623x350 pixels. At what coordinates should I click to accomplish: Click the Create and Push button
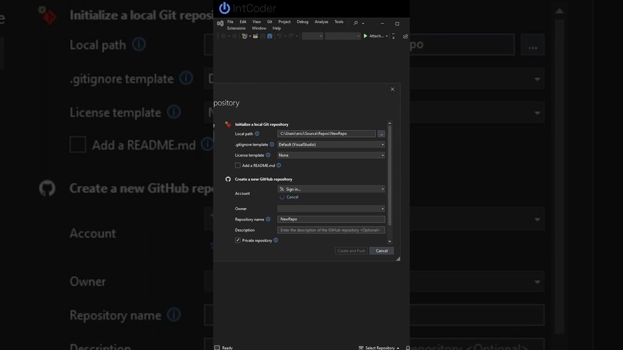pyautogui.click(x=351, y=251)
